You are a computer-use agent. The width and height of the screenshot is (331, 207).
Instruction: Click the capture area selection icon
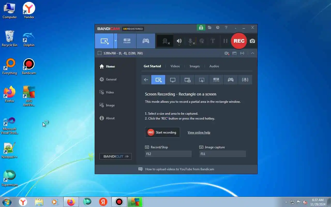point(100,53)
